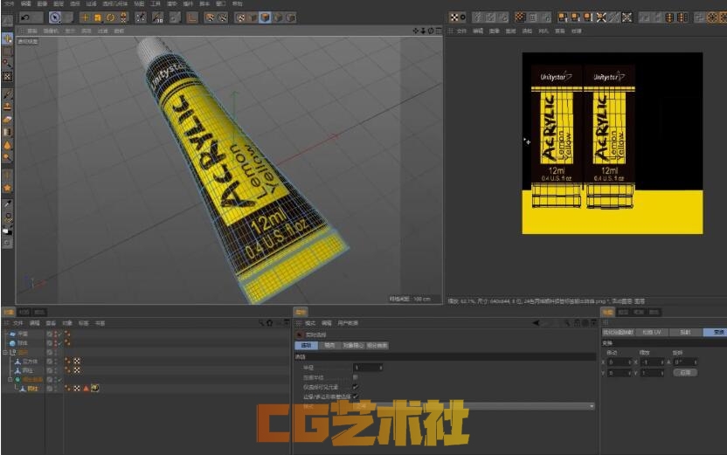This screenshot has height=455, width=727.
Task: Click the search magnifier in object manager
Action: 261,323
